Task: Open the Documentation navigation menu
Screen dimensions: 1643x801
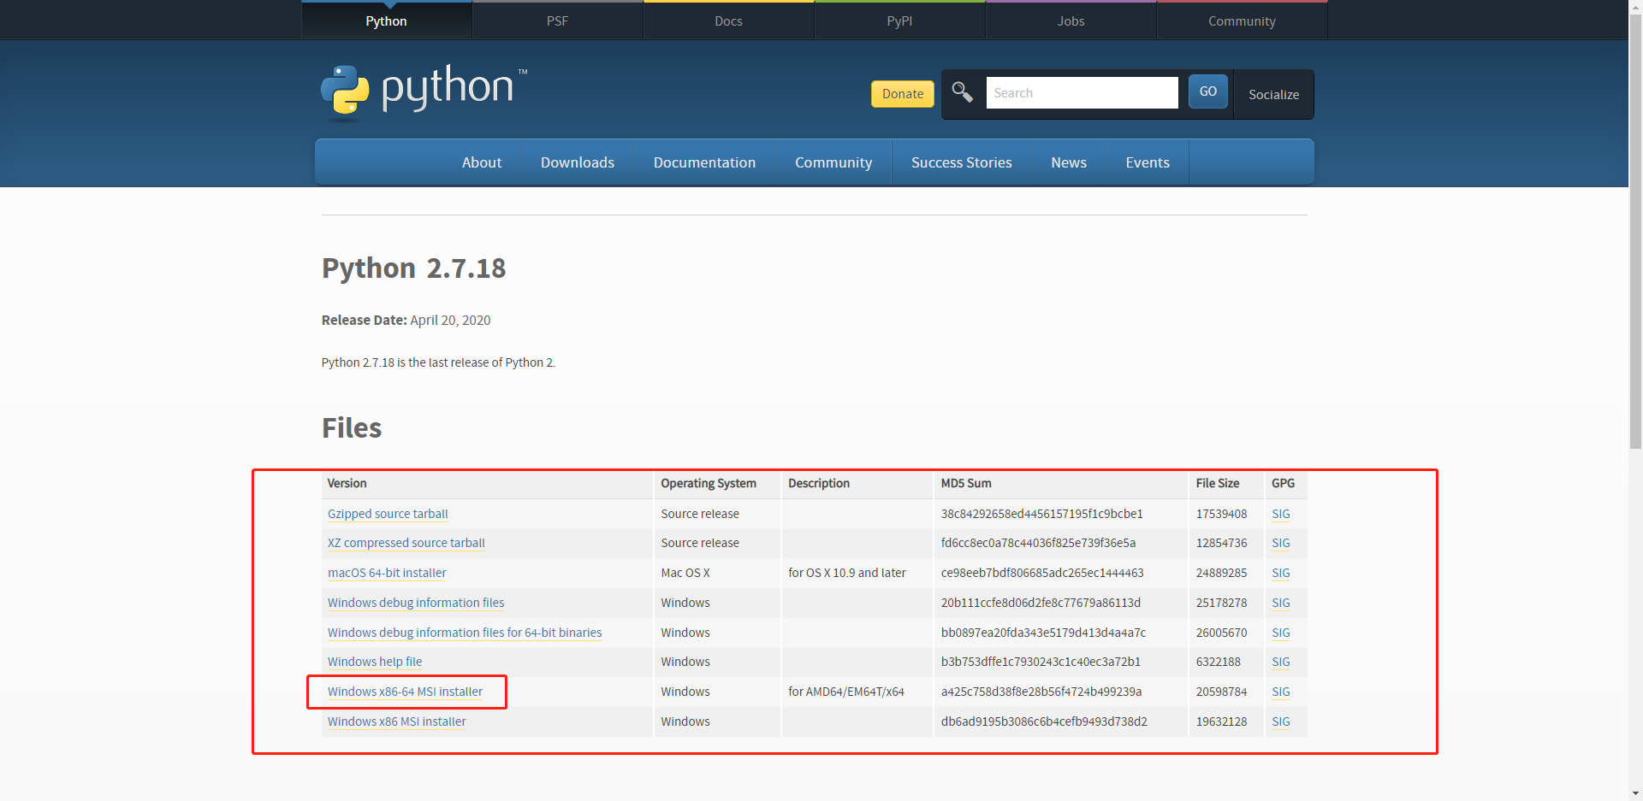Action: coord(704,162)
